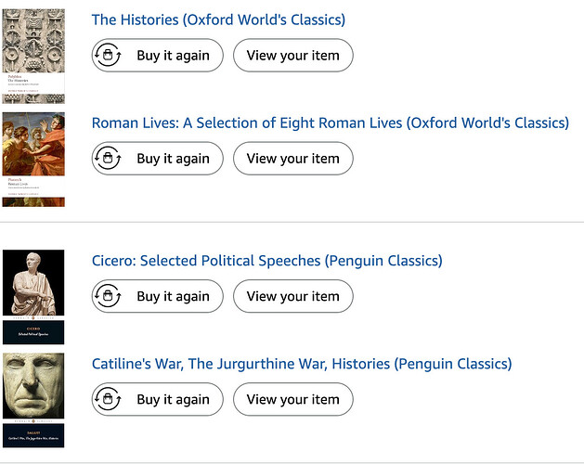584x464 pixels.
Task: Open "Cicero: Selected Political Speeches" title link
Action: coord(266,261)
